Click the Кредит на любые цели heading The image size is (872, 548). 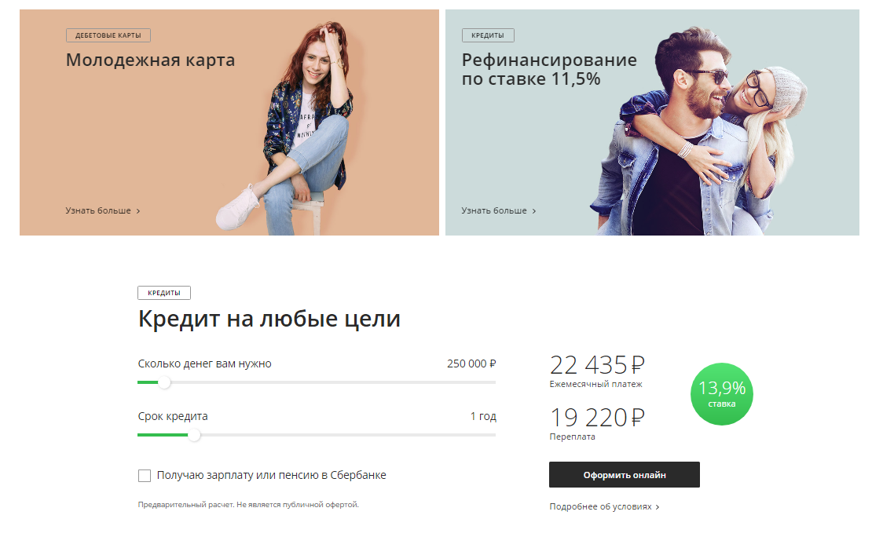269,320
